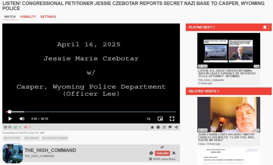Viewport: 273px width, 165px height.
Task: Open Kids in Cages video thumbnail
Action: coord(229,50)
